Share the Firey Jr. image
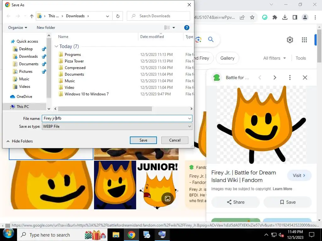Screen dimensions: 322x241 pyautogui.click(x=236, y=202)
